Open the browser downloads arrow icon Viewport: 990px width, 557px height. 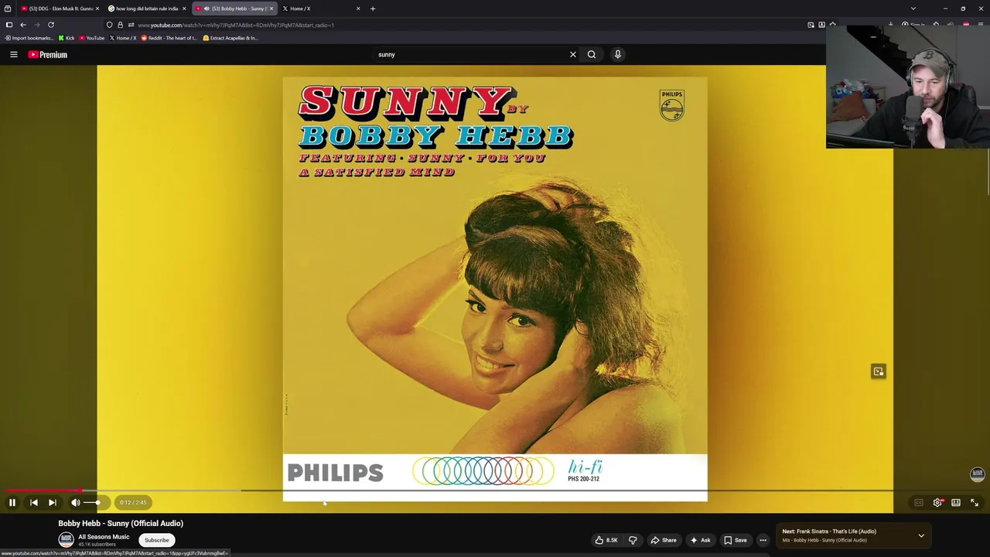(x=891, y=25)
